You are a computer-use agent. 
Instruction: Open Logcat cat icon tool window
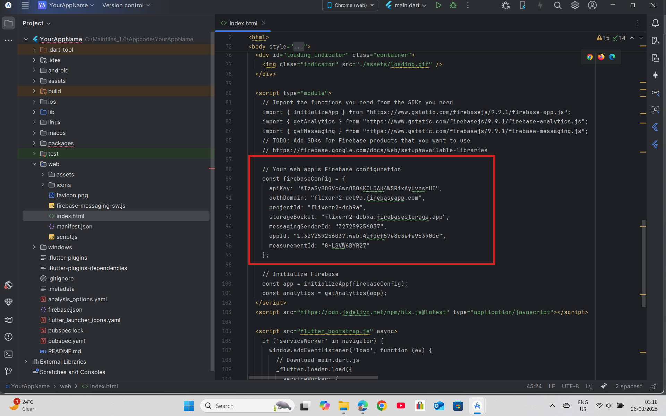coord(8,319)
